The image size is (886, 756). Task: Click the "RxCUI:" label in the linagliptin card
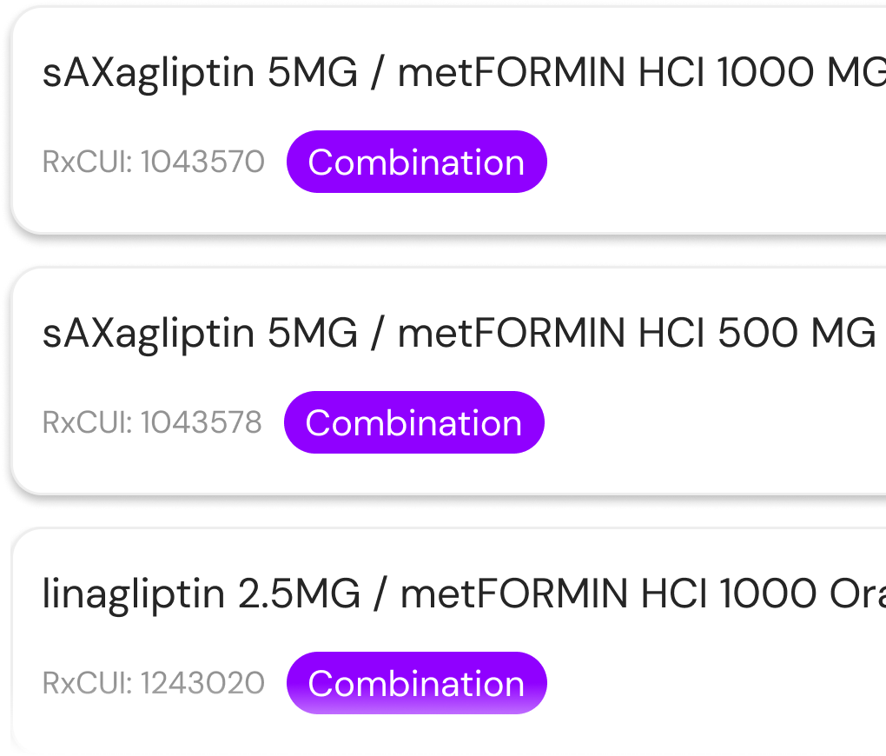point(86,683)
